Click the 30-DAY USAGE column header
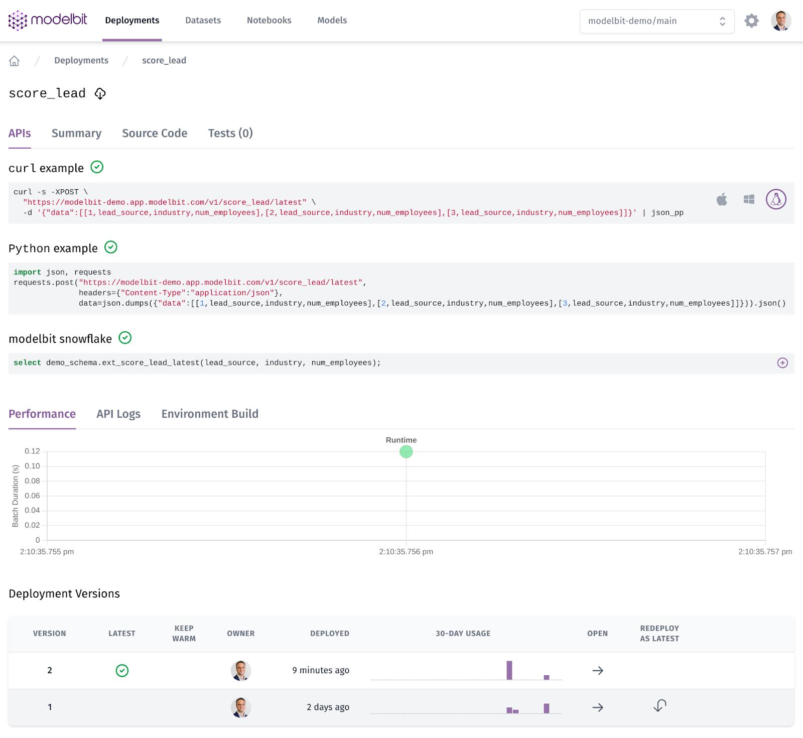This screenshot has height=738, width=803. click(x=463, y=634)
